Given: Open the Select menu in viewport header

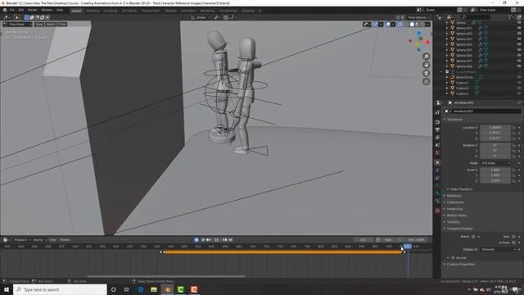Looking at the screenshot, I should point(51,24).
